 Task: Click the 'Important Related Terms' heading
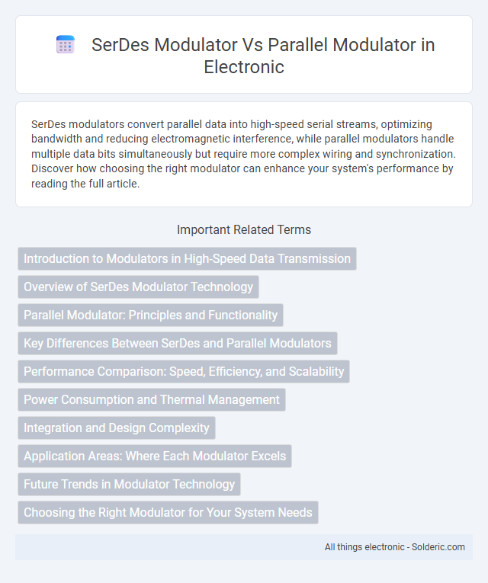point(244,230)
